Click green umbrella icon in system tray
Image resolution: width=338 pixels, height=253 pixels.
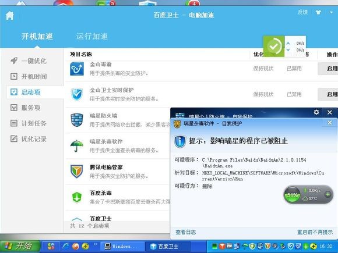(x=245, y=247)
